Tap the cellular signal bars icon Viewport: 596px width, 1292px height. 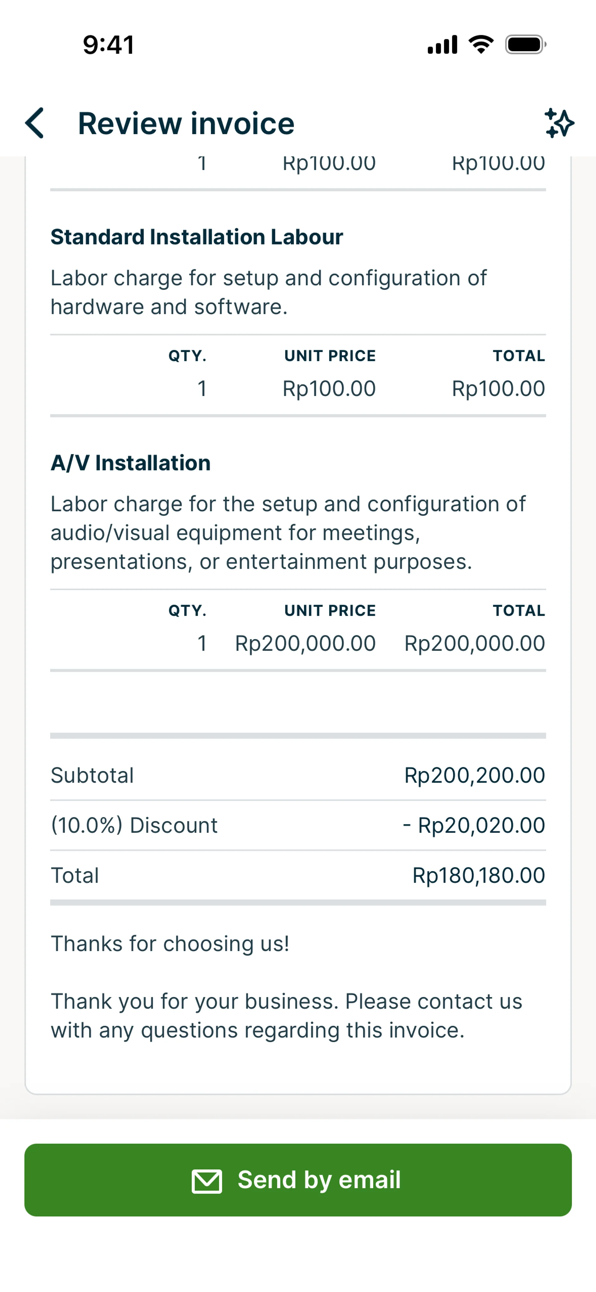(x=442, y=45)
